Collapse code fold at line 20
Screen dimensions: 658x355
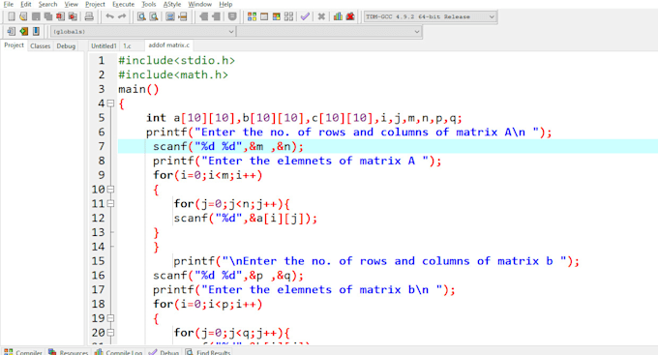110,333
